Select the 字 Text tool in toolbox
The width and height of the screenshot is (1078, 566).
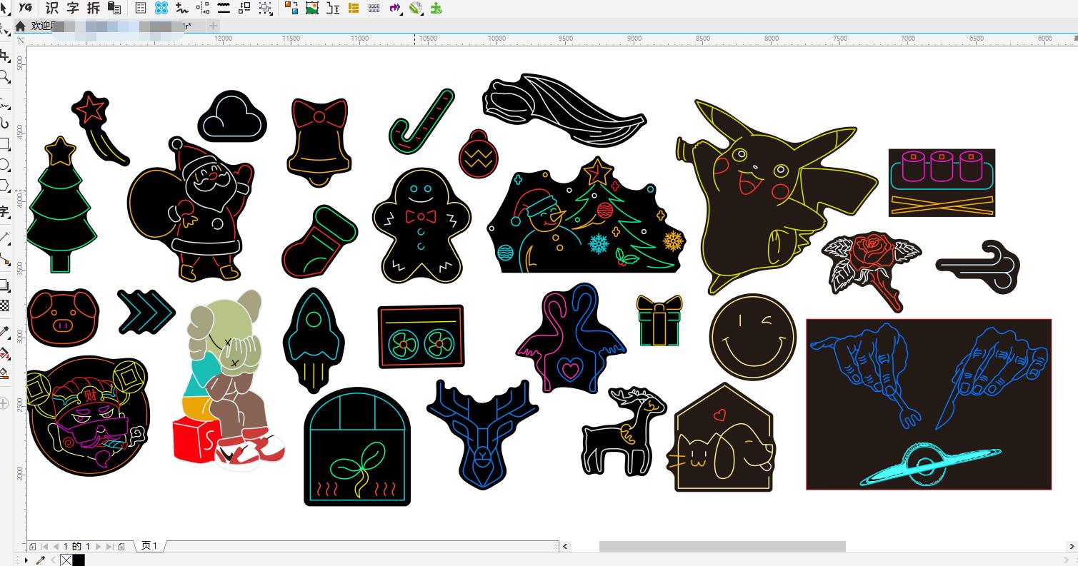5,211
